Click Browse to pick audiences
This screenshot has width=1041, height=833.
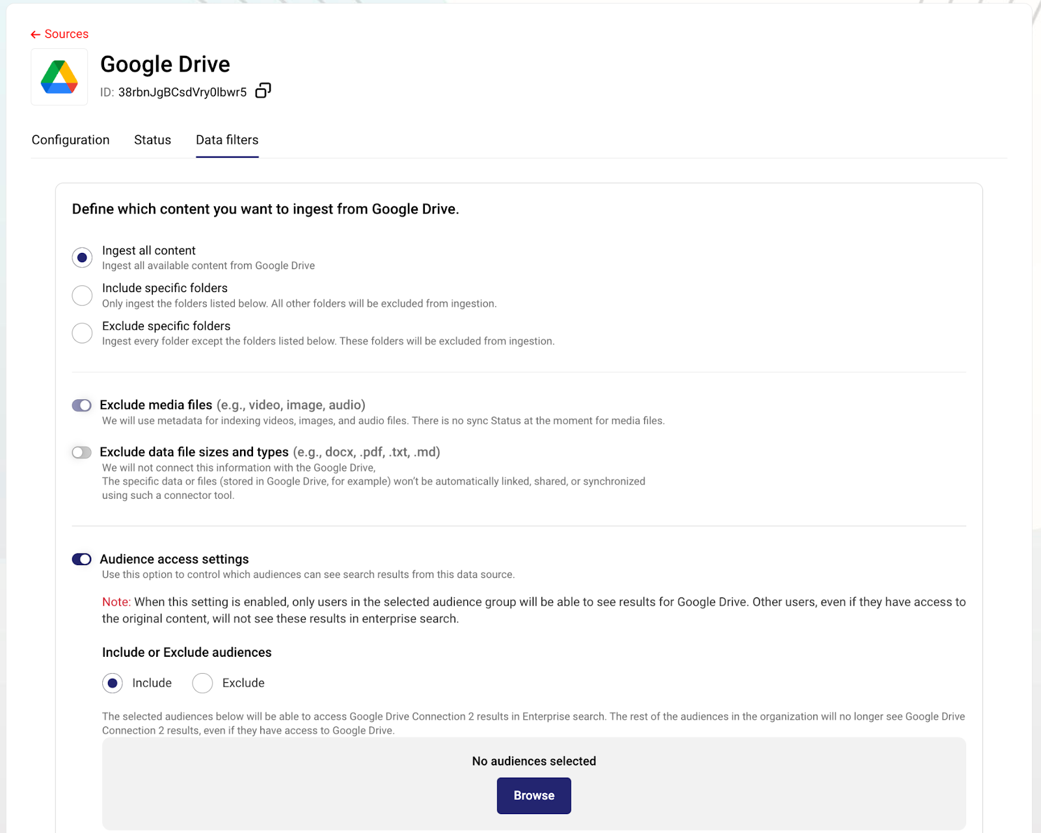click(x=534, y=796)
